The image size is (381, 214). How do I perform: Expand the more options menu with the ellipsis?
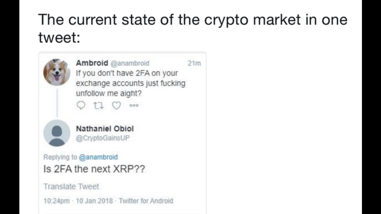[x=134, y=106]
